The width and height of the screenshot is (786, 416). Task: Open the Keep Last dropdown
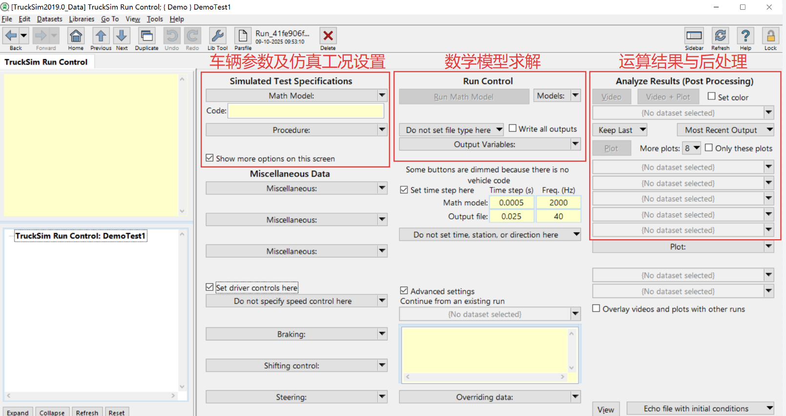[x=620, y=130]
